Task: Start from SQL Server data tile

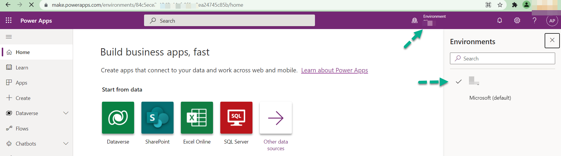Action: tap(236, 118)
